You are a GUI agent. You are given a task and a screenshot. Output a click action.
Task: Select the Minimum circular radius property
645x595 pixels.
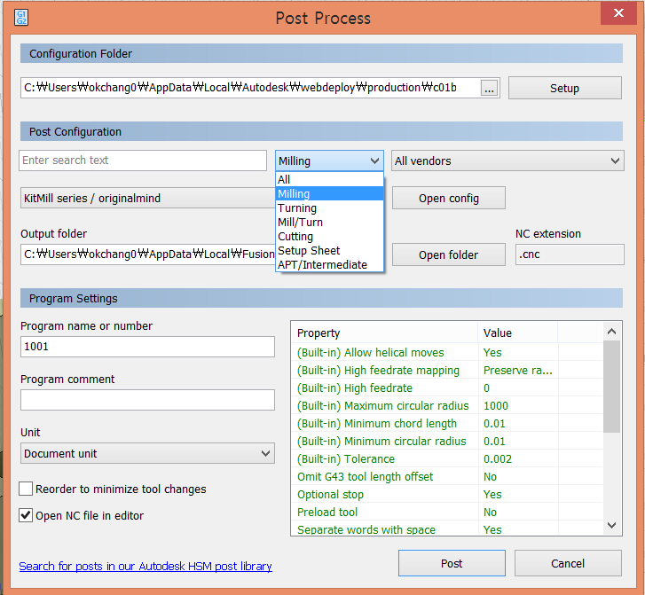tap(446, 441)
